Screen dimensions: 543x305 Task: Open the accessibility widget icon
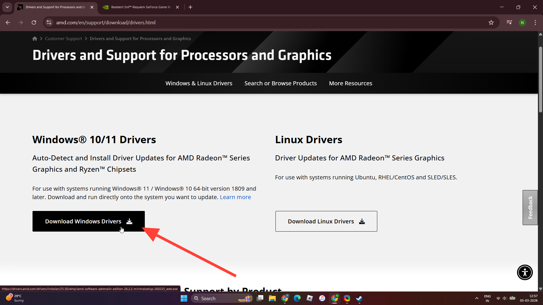[525, 273]
